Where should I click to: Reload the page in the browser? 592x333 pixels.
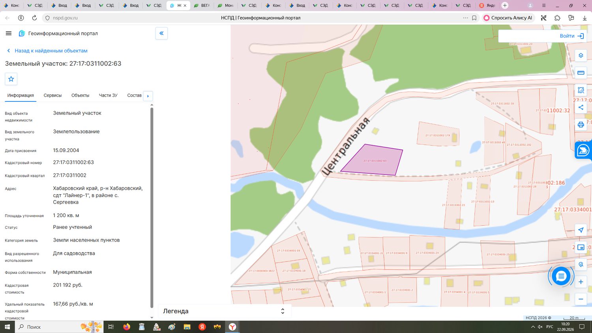point(34,18)
